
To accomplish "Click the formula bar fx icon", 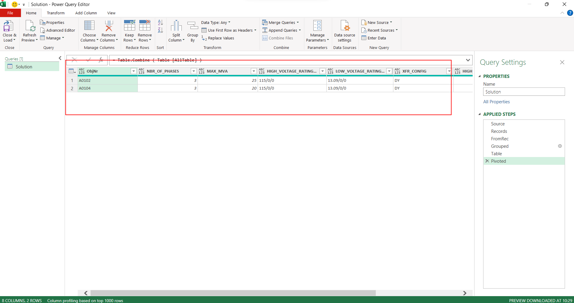I will pyautogui.click(x=101, y=60).
